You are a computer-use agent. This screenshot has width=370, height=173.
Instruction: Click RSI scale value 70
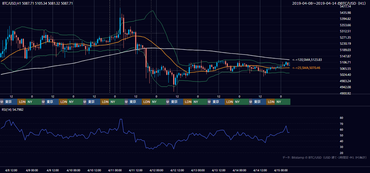point(342,124)
